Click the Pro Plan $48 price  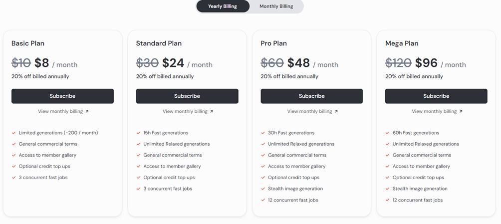(298, 63)
